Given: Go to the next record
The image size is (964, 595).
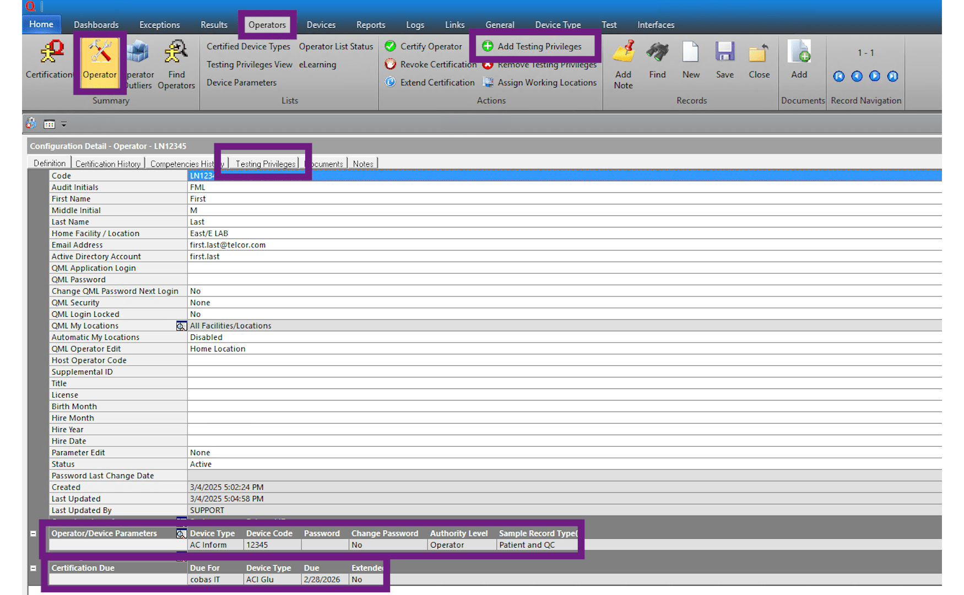Looking at the screenshot, I should pyautogui.click(x=875, y=76).
